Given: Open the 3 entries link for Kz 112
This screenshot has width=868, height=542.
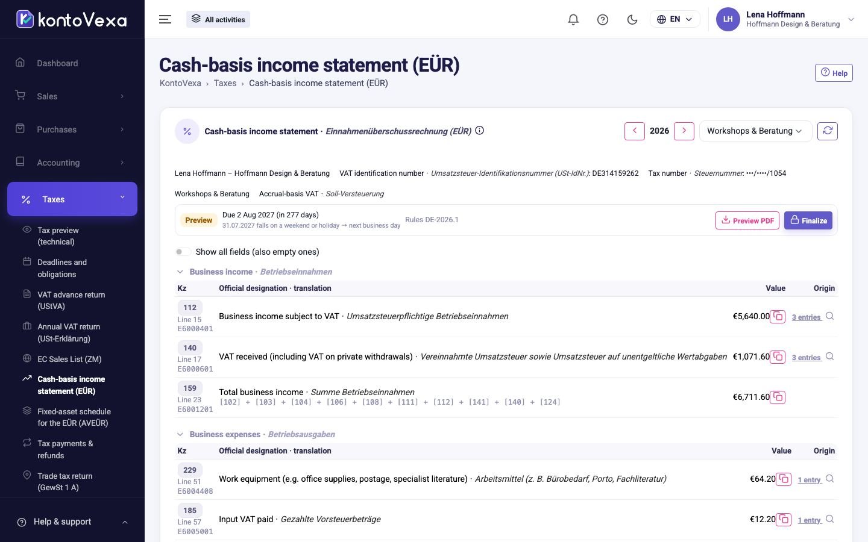Looking at the screenshot, I should [807, 317].
